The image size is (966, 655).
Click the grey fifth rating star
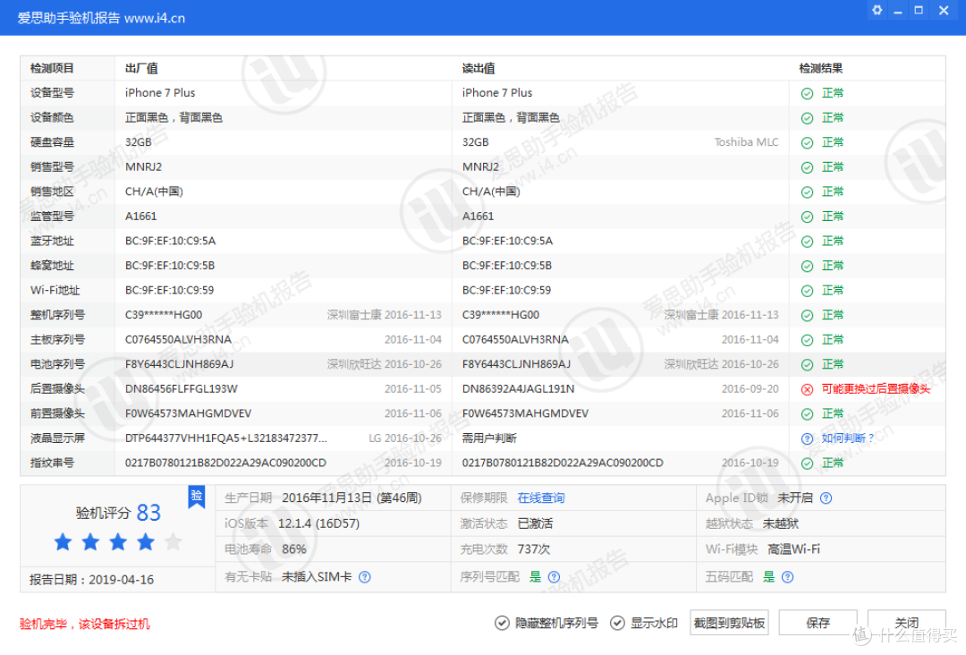(174, 542)
